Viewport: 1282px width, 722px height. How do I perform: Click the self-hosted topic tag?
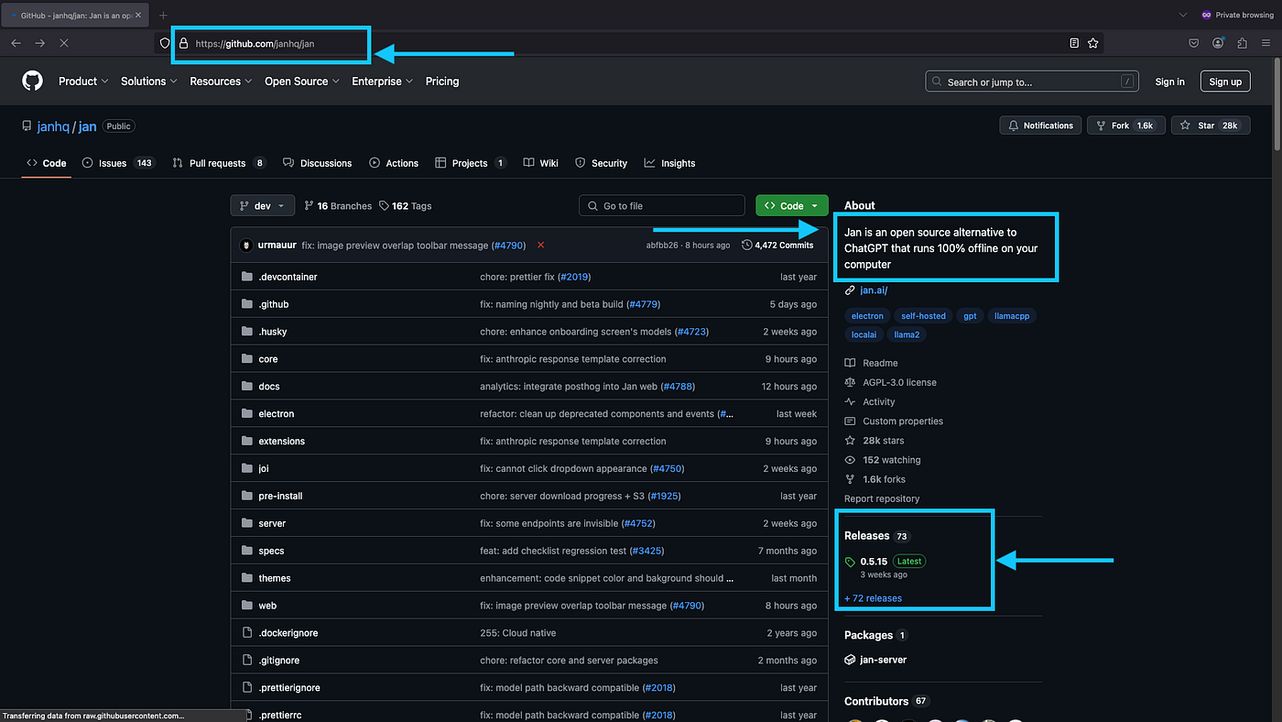(923, 316)
